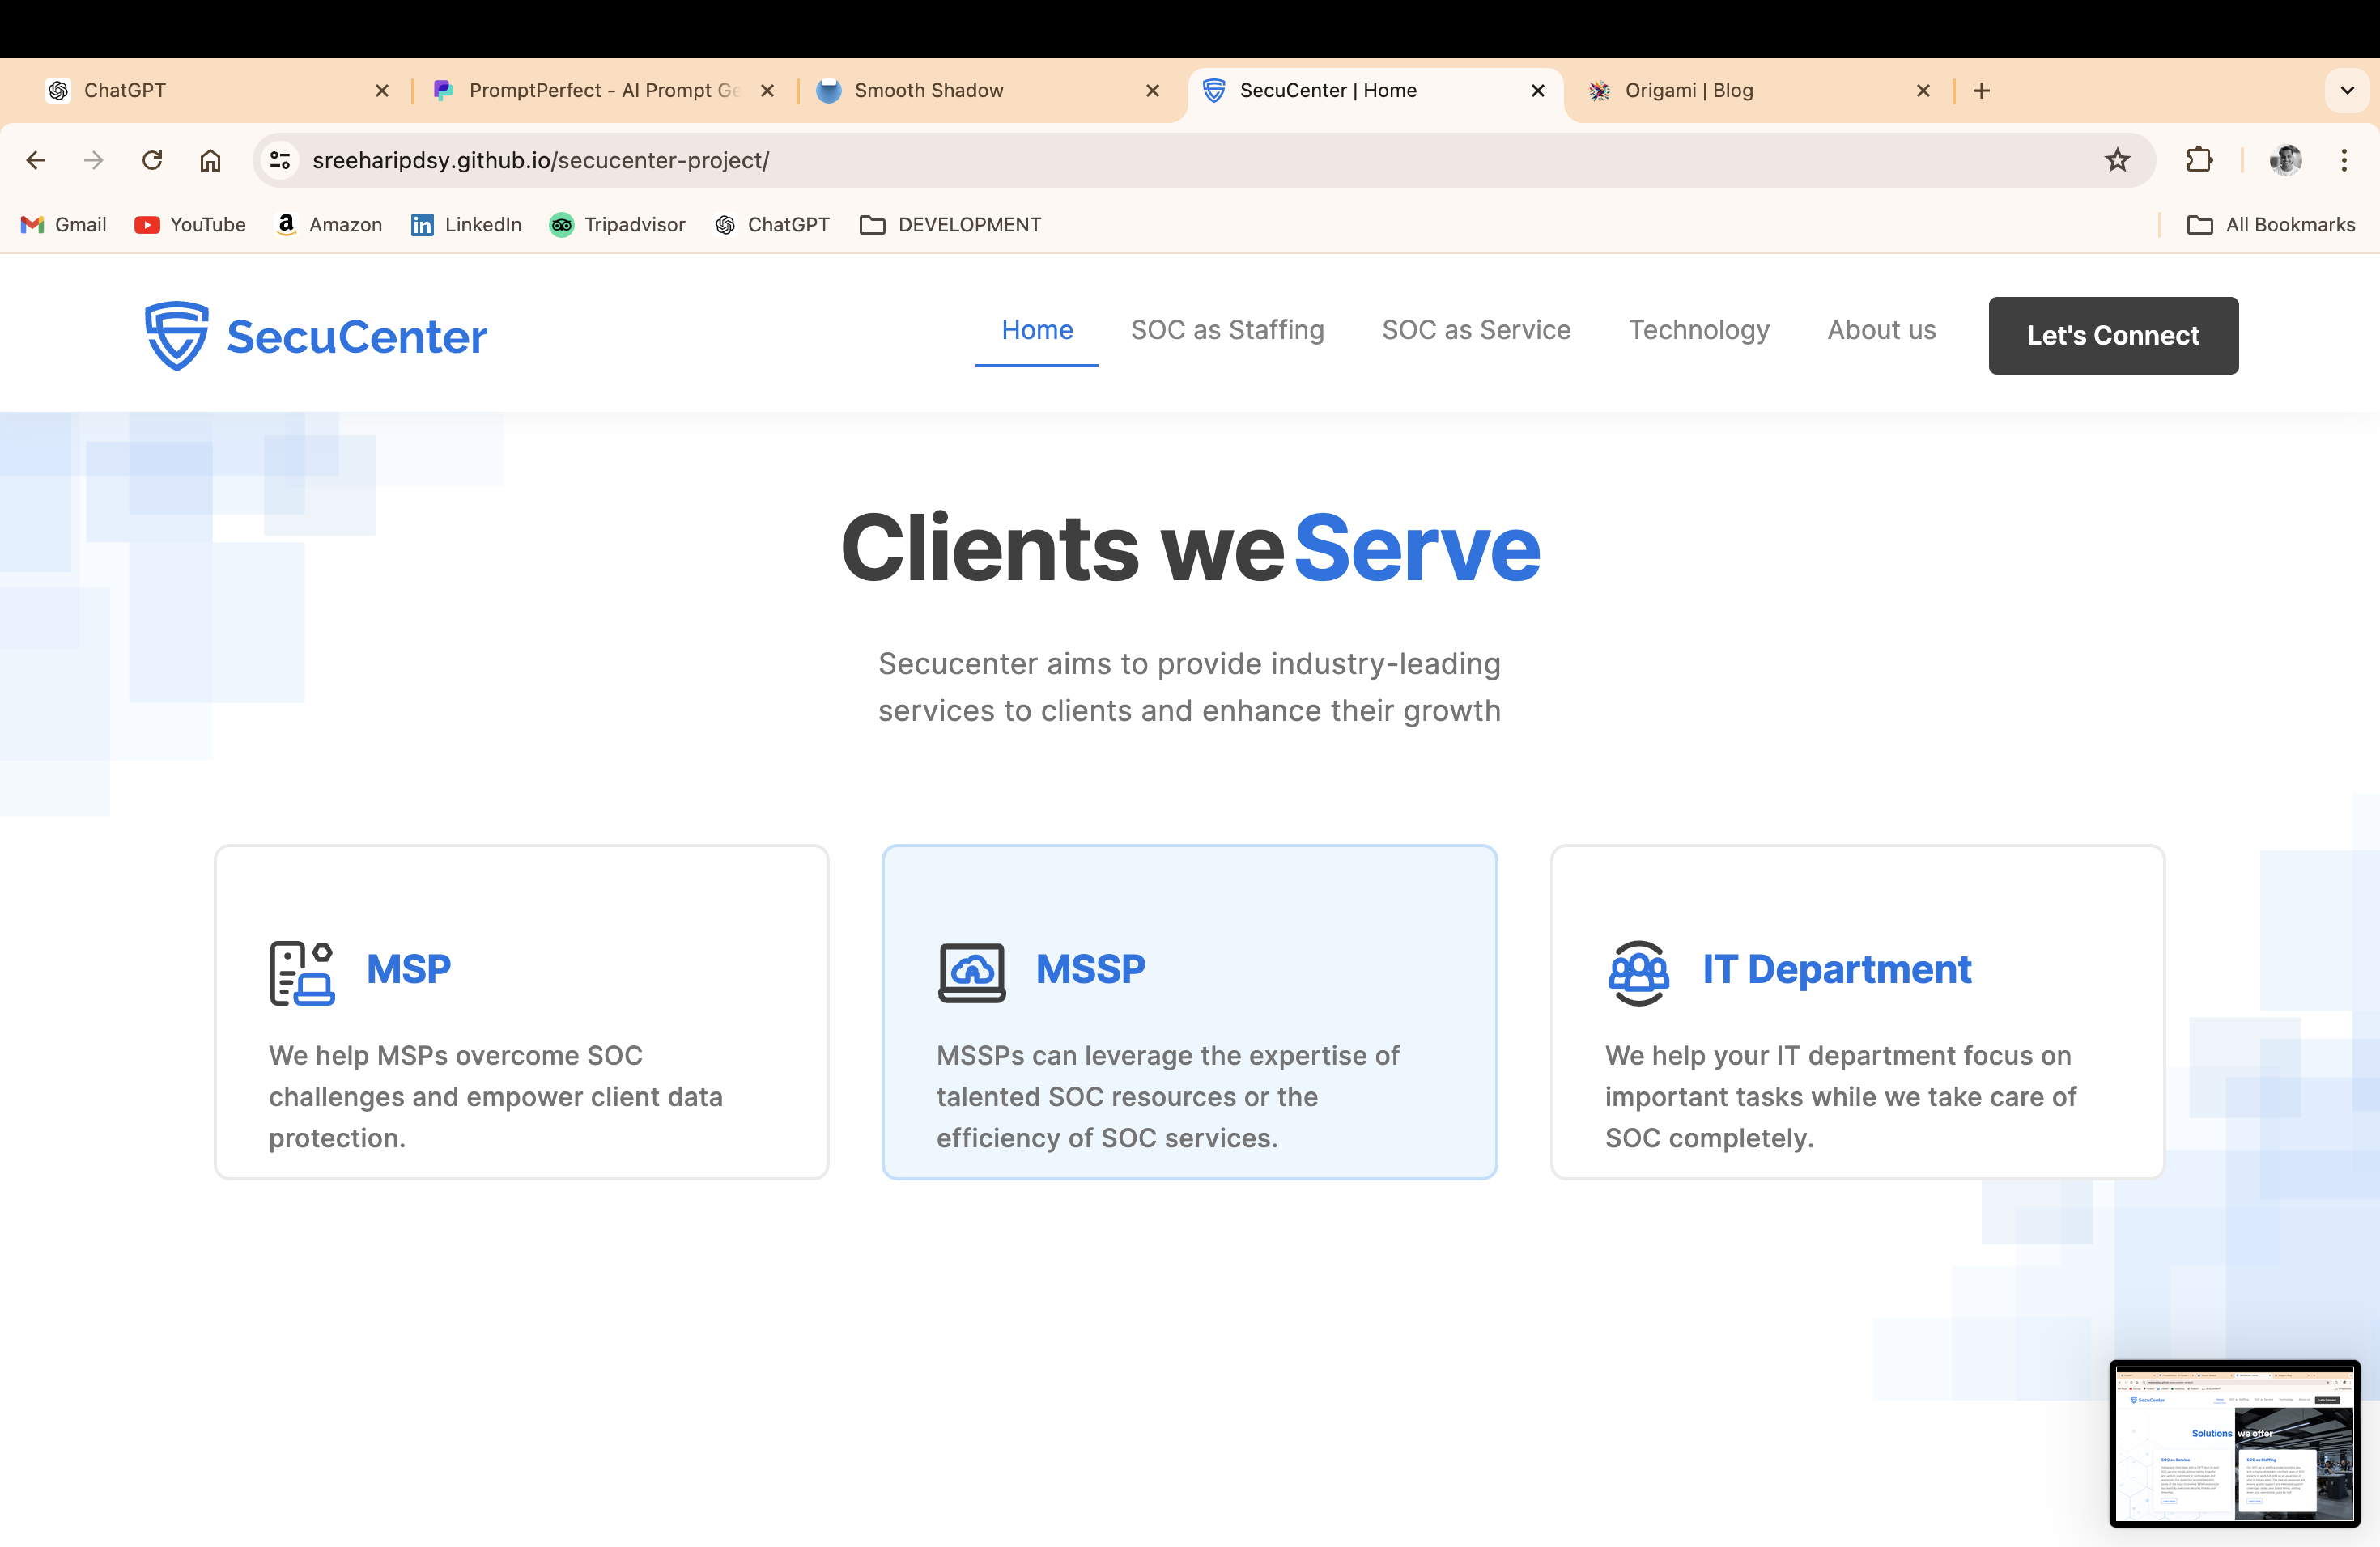Open the site information icon in the address bar
The image size is (2380, 1547).
(280, 160)
